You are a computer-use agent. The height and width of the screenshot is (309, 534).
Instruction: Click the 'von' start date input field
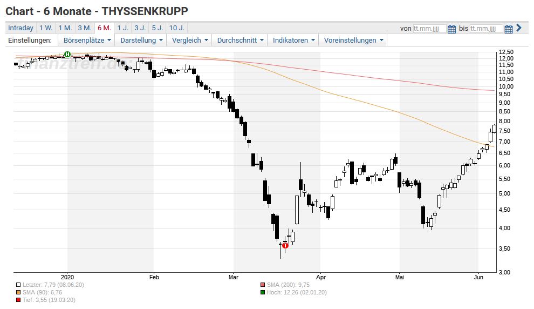point(429,29)
